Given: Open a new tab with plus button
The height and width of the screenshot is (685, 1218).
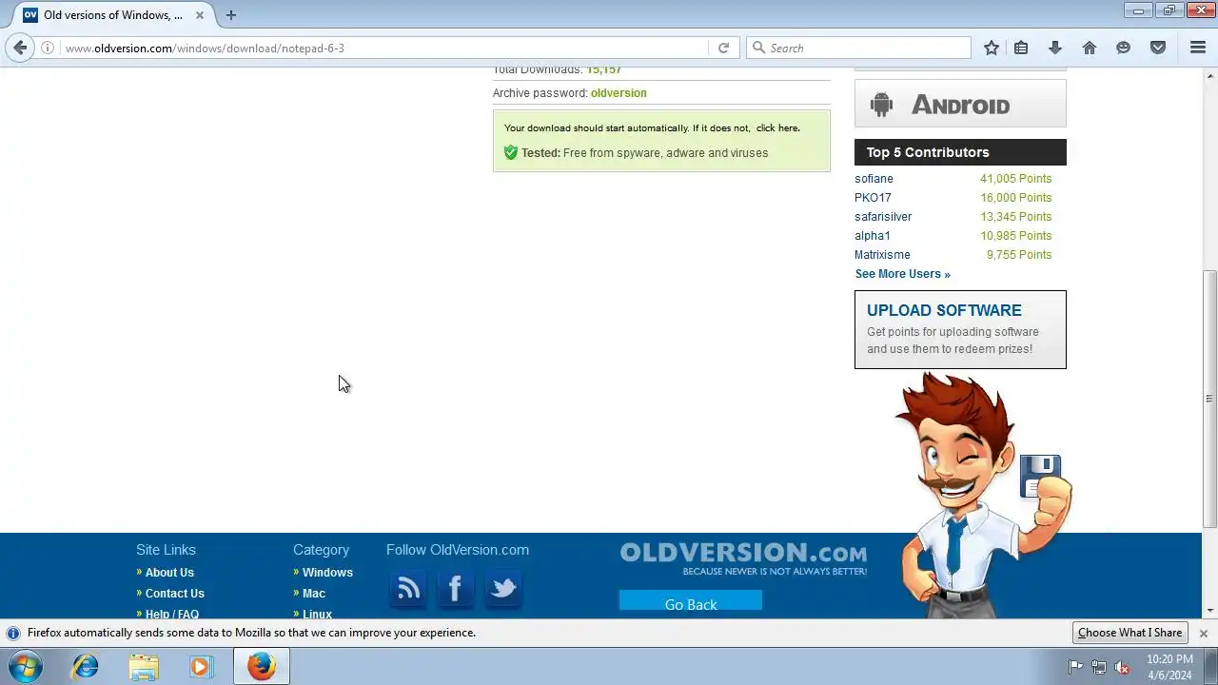Looking at the screenshot, I should point(230,15).
